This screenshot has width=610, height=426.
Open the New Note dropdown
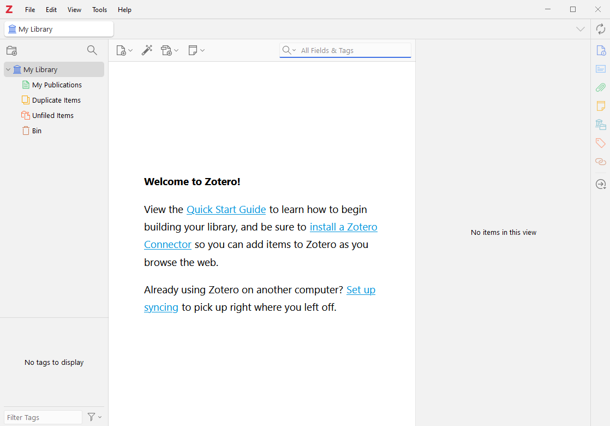click(196, 50)
